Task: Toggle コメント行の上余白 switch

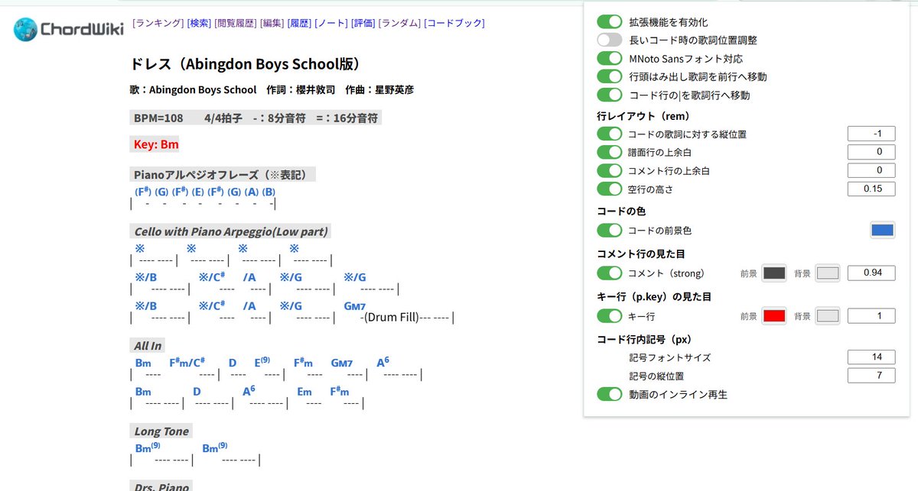Action: coord(610,170)
